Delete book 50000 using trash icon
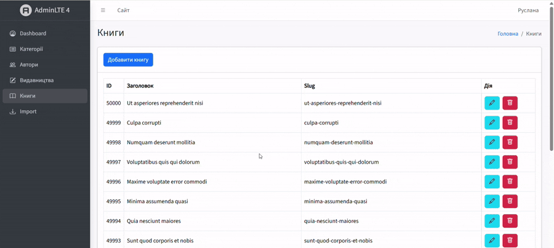The image size is (554, 248). (510, 103)
